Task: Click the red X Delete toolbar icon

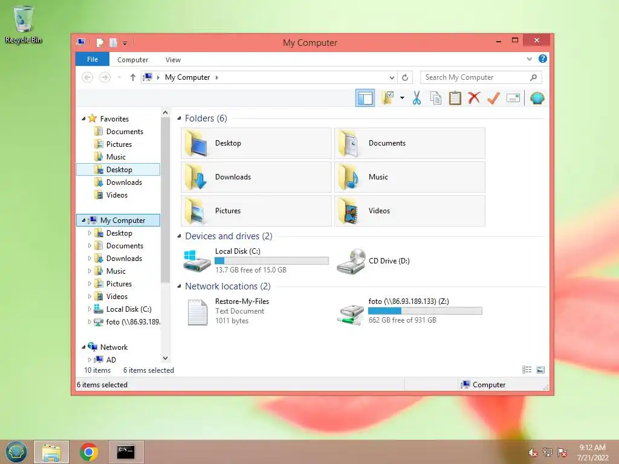Action: (x=474, y=98)
